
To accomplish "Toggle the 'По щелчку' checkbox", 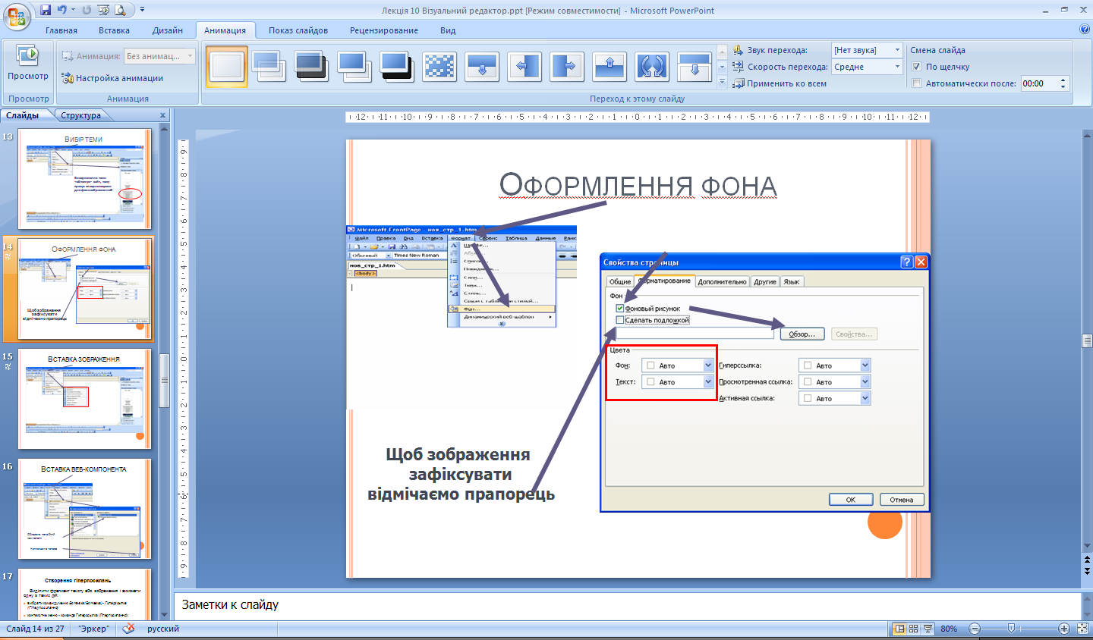I will (917, 67).
